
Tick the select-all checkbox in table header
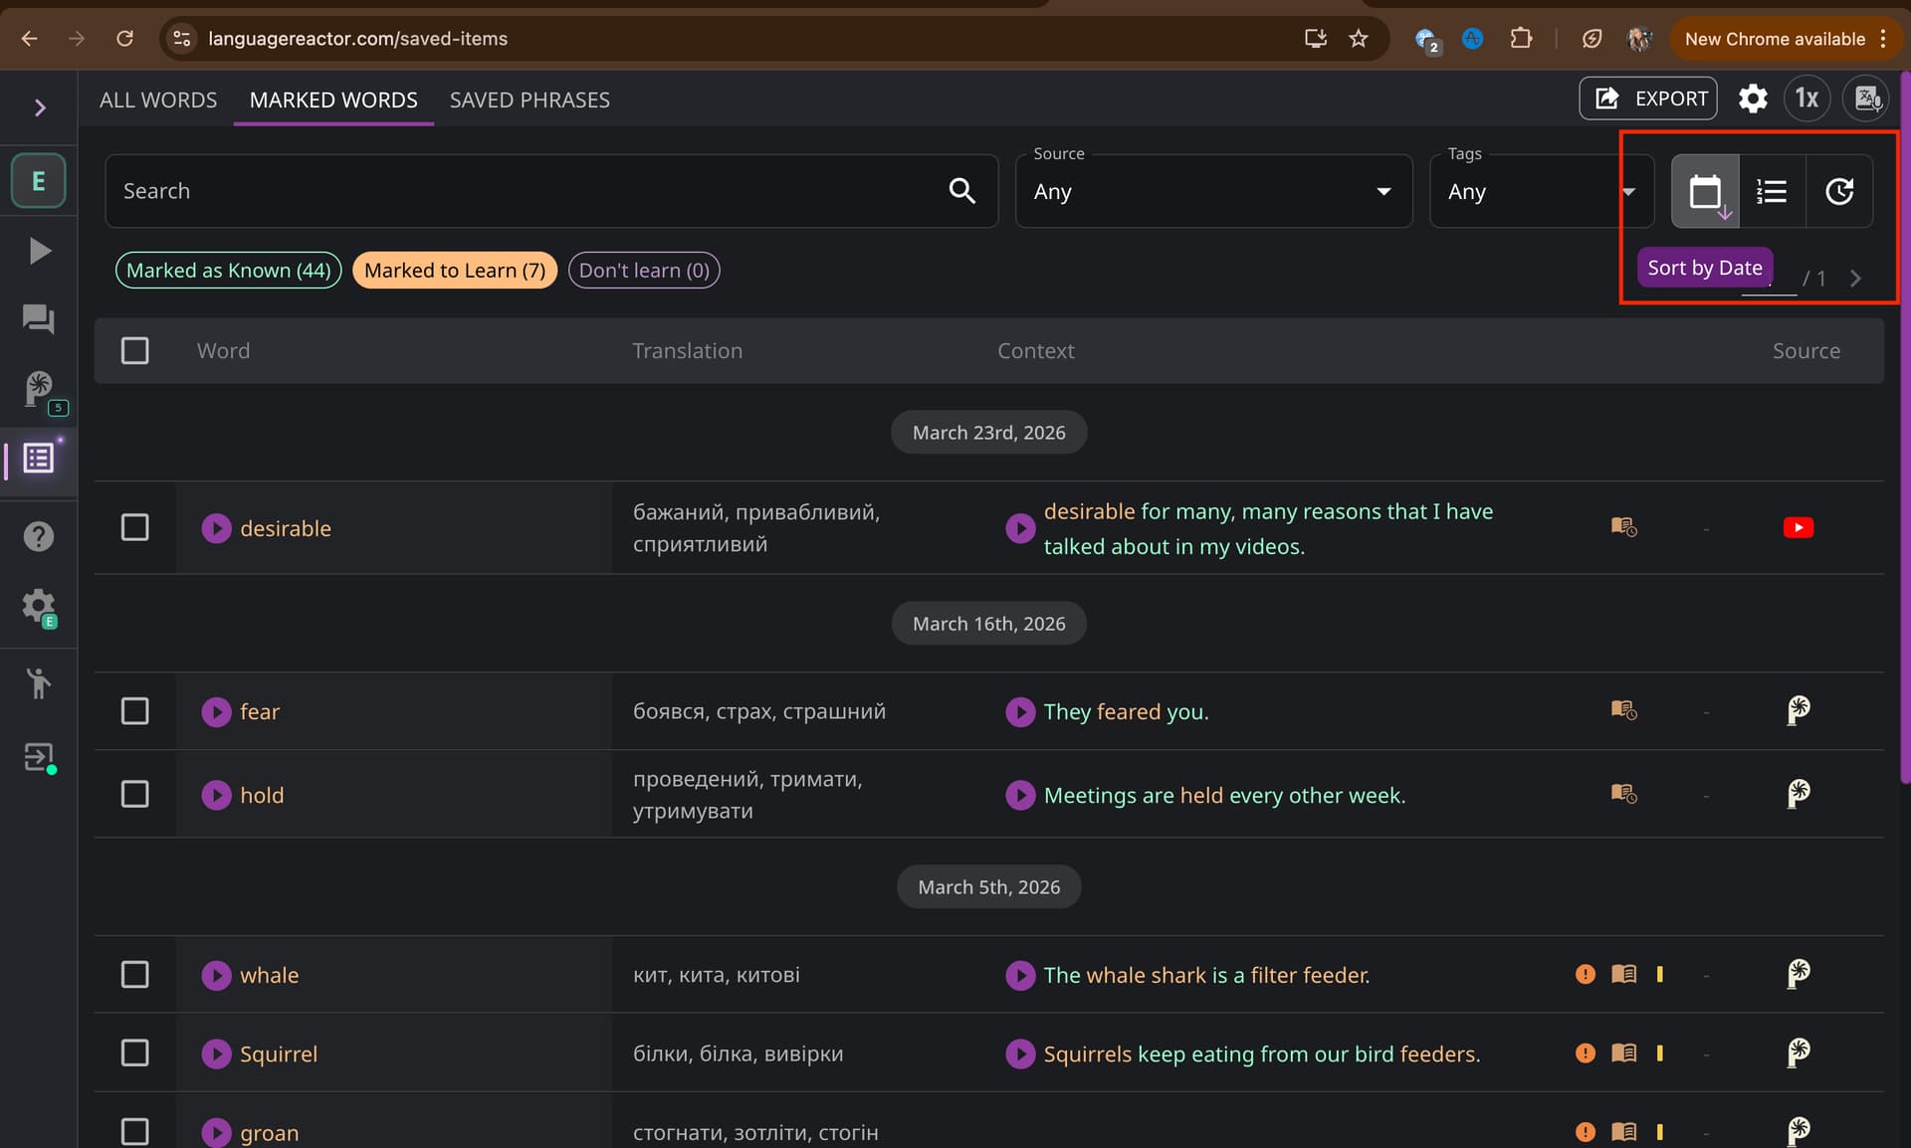pos(134,351)
